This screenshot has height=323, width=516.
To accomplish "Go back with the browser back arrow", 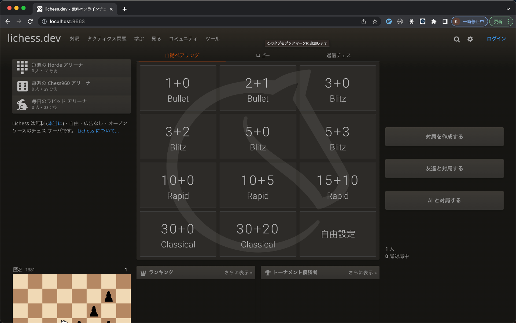I will (x=8, y=21).
